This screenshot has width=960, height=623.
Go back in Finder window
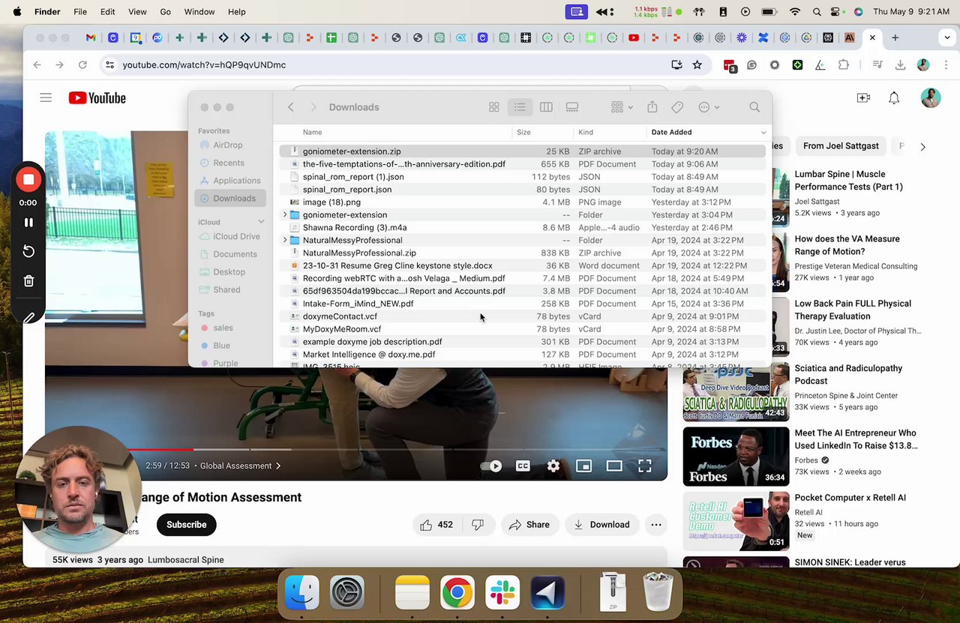[x=291, y=107]
